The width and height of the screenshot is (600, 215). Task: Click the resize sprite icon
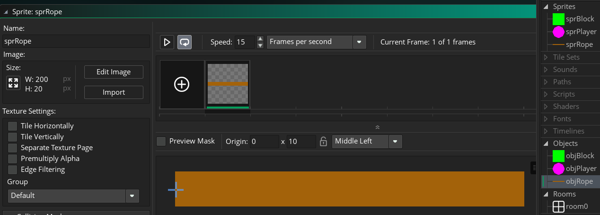point(13,83)
